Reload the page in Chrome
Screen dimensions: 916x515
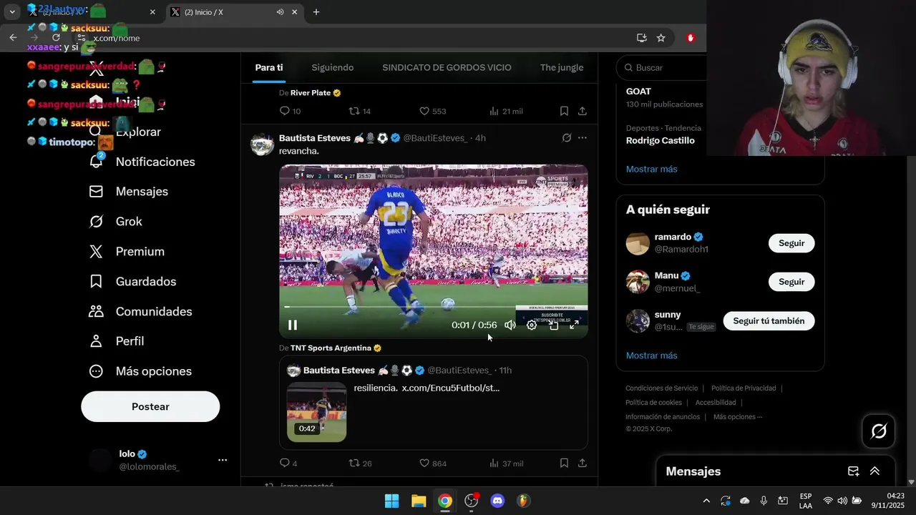click(56, 38)
